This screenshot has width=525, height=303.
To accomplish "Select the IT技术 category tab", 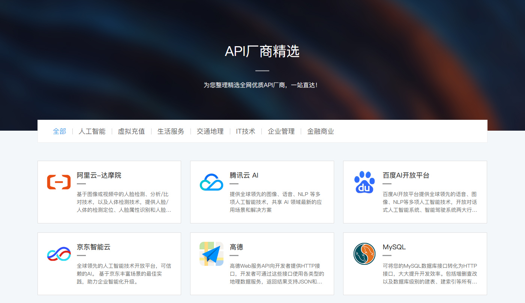I will pos(246,131).
